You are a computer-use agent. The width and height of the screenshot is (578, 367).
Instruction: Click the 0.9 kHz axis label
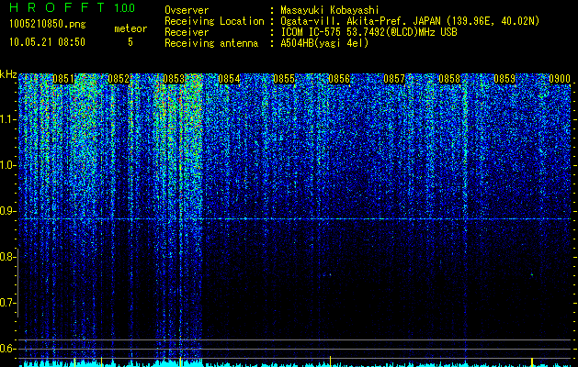pos(7,211)
